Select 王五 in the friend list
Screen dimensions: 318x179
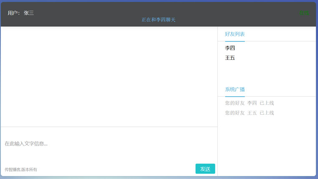(230, 58)
